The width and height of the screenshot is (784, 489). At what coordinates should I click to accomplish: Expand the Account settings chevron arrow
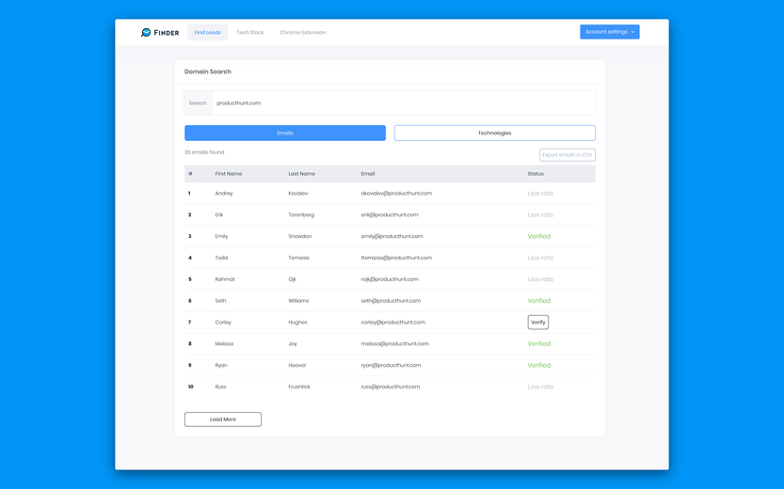632,32
